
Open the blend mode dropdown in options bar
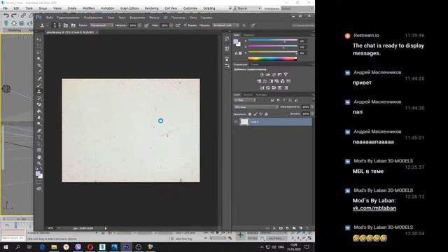[101, 25]
